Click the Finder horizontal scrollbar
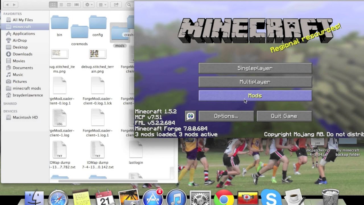The height and width of the screenshot is (205, 364). pyautogui.click(x=108, y=181)
